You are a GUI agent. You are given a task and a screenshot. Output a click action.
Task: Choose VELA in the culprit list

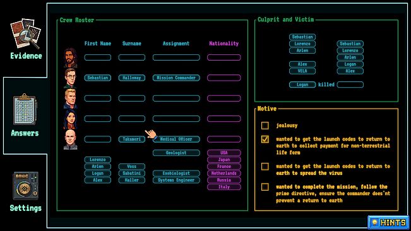302,71
